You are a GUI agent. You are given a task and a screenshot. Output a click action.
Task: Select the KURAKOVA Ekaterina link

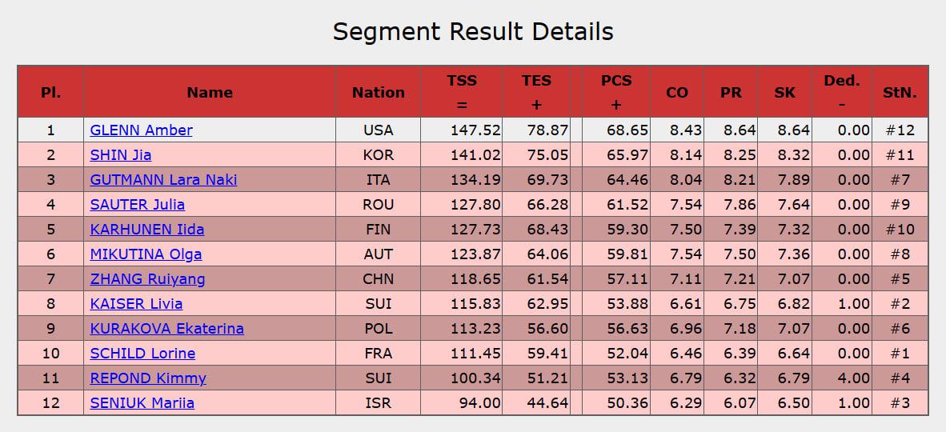(x=166, y=328)
